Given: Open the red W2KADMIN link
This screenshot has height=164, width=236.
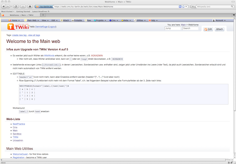Looking at the screenshot, I should pos(97,55).
